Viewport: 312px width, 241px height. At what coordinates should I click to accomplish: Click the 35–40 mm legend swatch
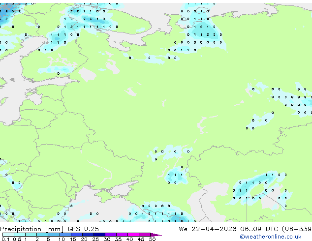(122, 235)
